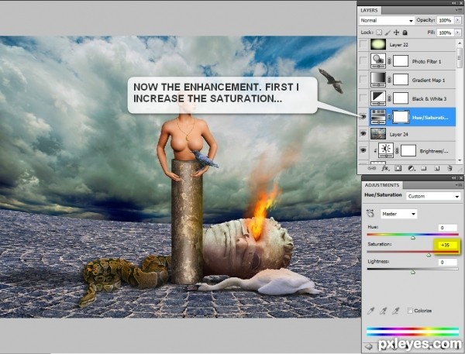
Task: Click the Gradient Map 1 adjustment icon
Action: point(378,80)
